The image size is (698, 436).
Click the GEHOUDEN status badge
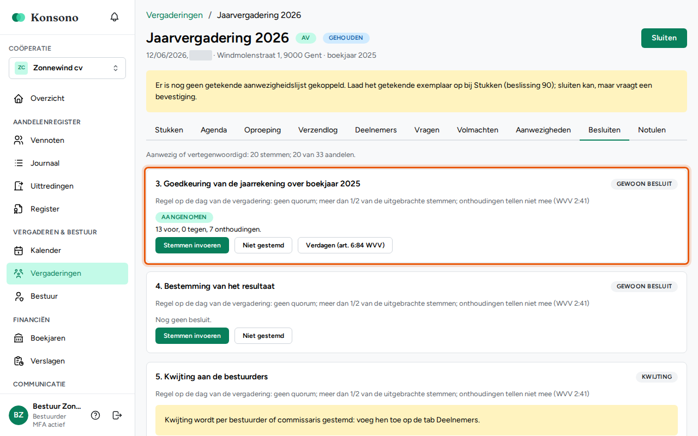[x=346, y=38]
